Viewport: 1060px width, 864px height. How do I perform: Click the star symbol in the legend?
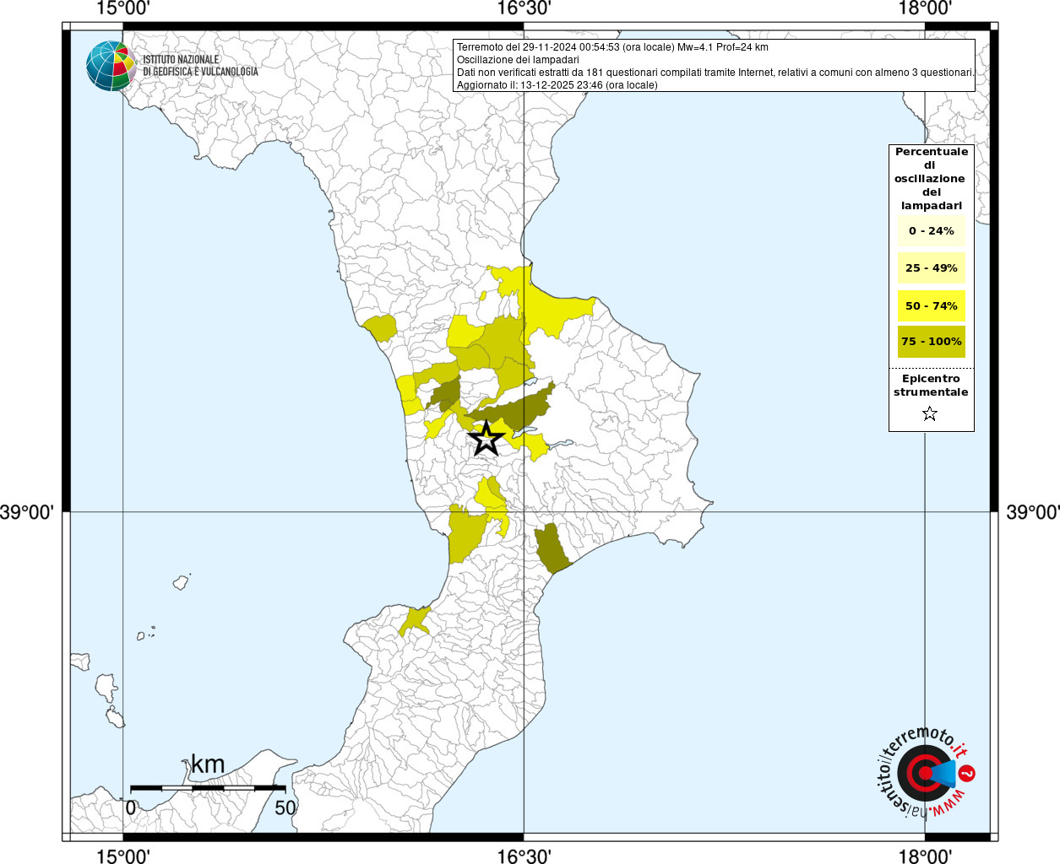pos(930,413)
